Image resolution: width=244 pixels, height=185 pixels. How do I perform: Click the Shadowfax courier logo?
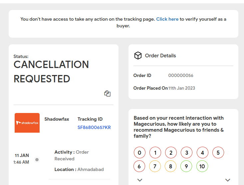point(27,123)
